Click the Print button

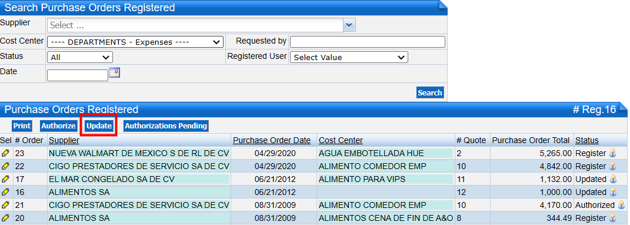[22, 125]
